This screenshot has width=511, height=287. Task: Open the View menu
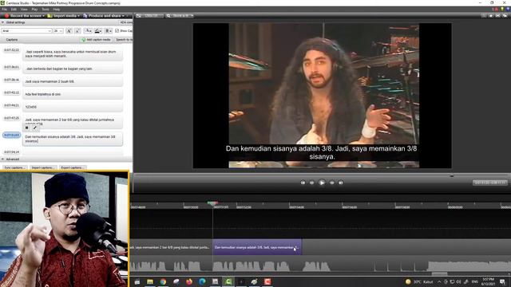(24, 10)
